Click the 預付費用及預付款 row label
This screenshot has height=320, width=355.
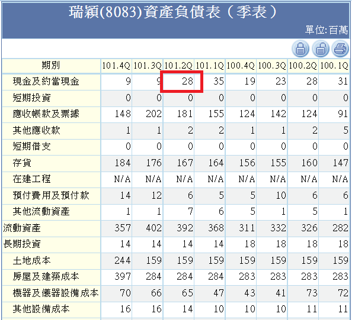point(51,195)
